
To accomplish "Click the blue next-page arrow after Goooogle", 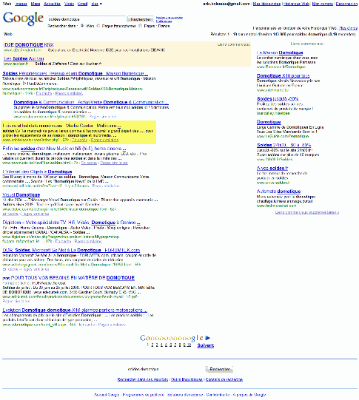I will [207, 338].
